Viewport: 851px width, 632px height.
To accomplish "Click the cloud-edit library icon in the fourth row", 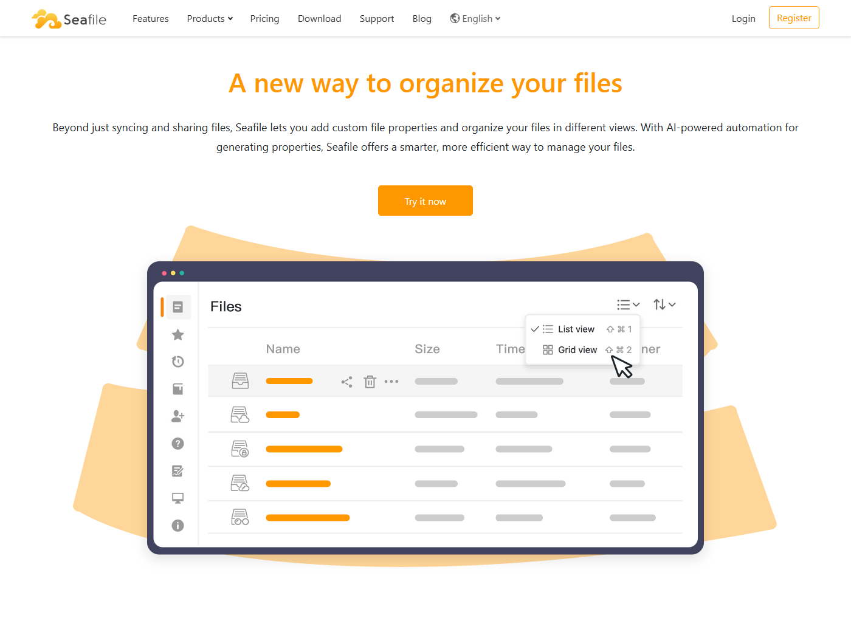I will tap(240, 483).
